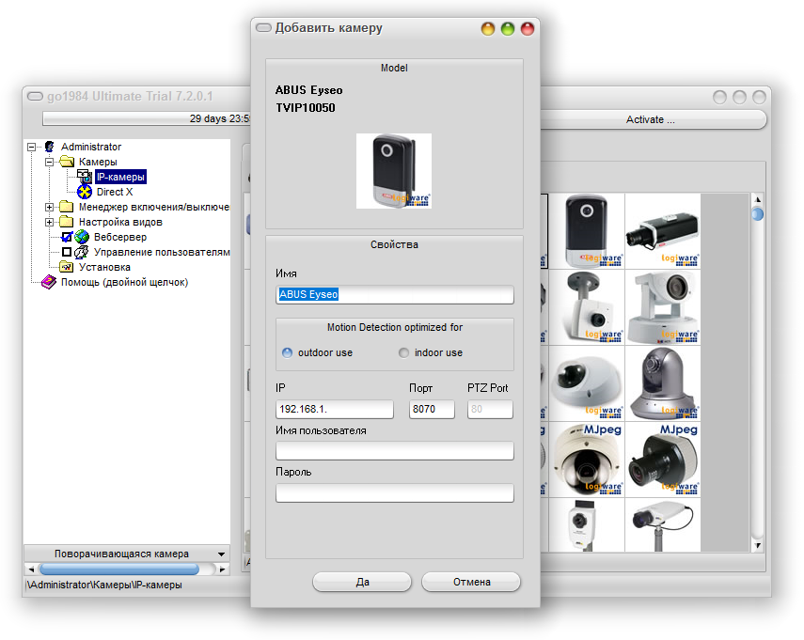Image resolution: width=804 pixels, height=640 pixels.
Task: Choose the small white camera thumbnail in bottom row
Action: [587, 525]
